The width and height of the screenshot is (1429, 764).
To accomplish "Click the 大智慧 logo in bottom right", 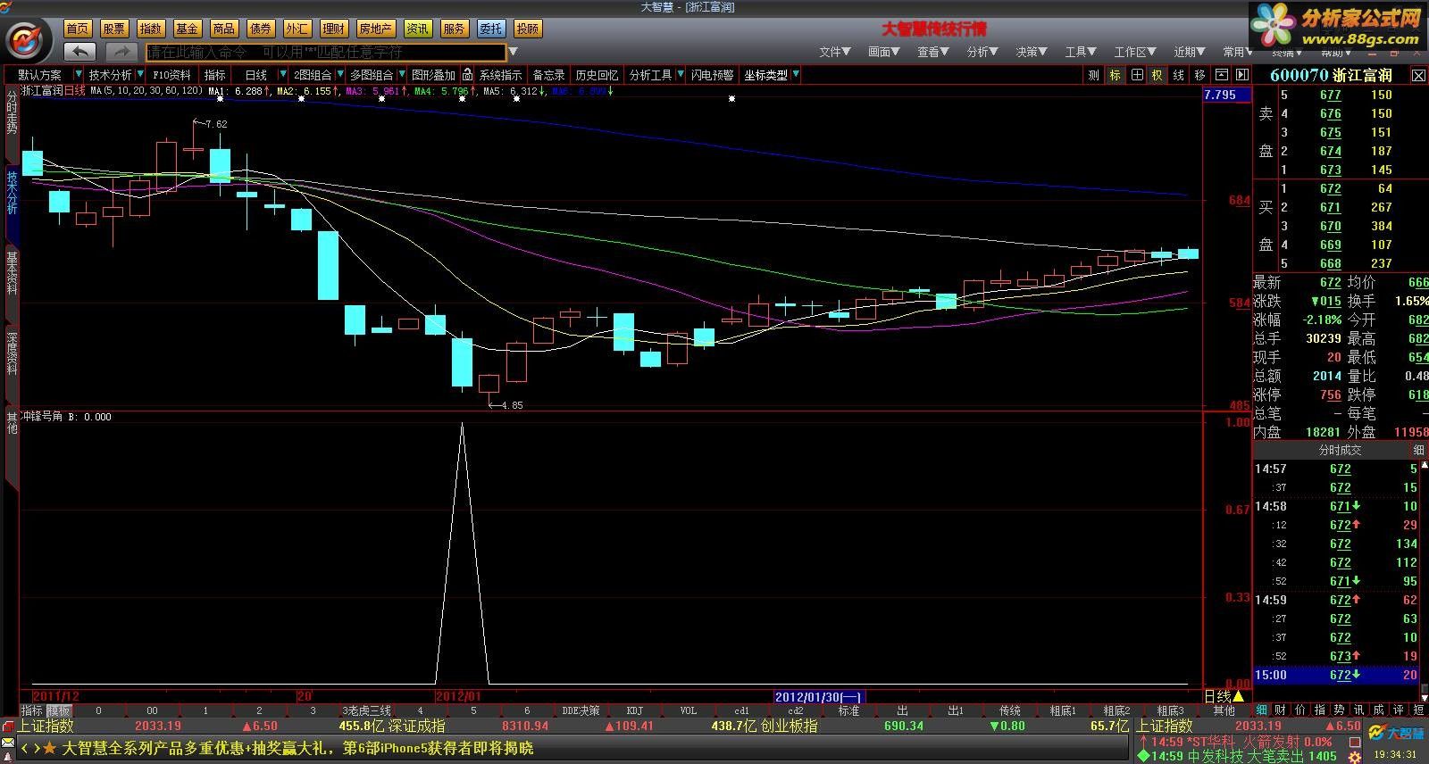I will pyautogui.click(x=1394, y=734).
